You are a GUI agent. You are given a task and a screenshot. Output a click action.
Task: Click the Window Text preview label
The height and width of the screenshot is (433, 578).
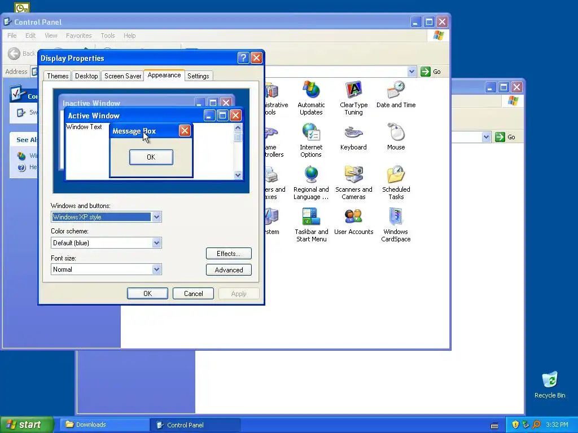[84, 127]
